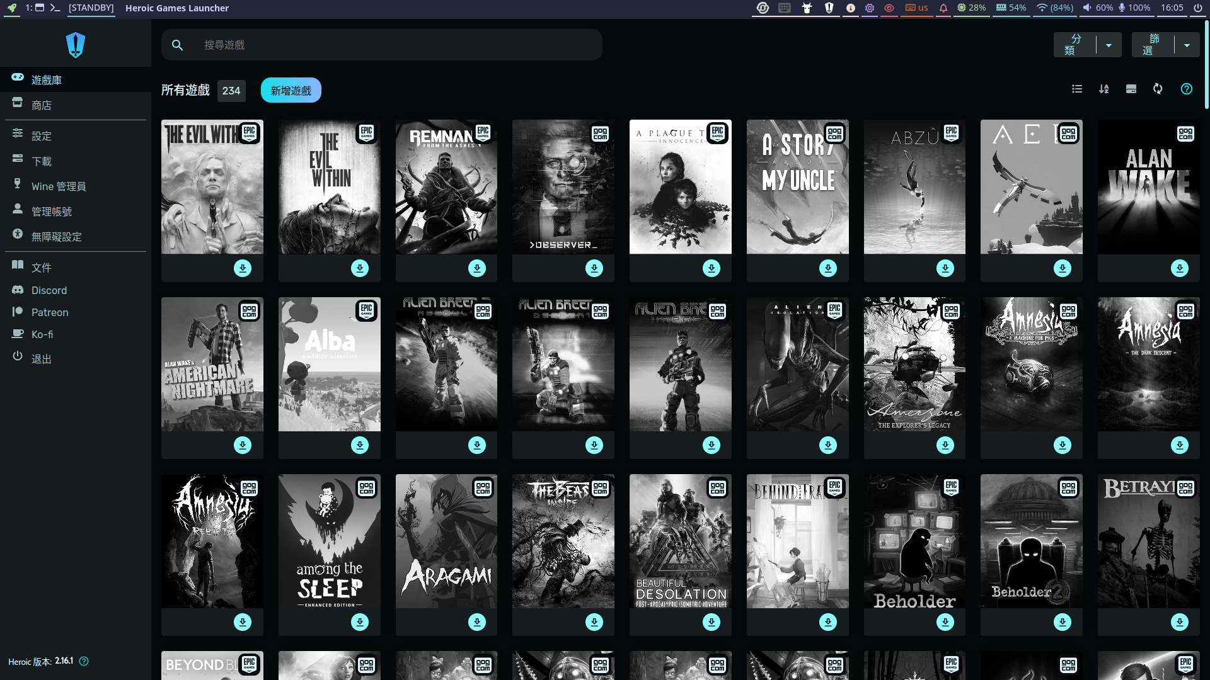Open the 下載 downloads page

(x=76, y=161)
